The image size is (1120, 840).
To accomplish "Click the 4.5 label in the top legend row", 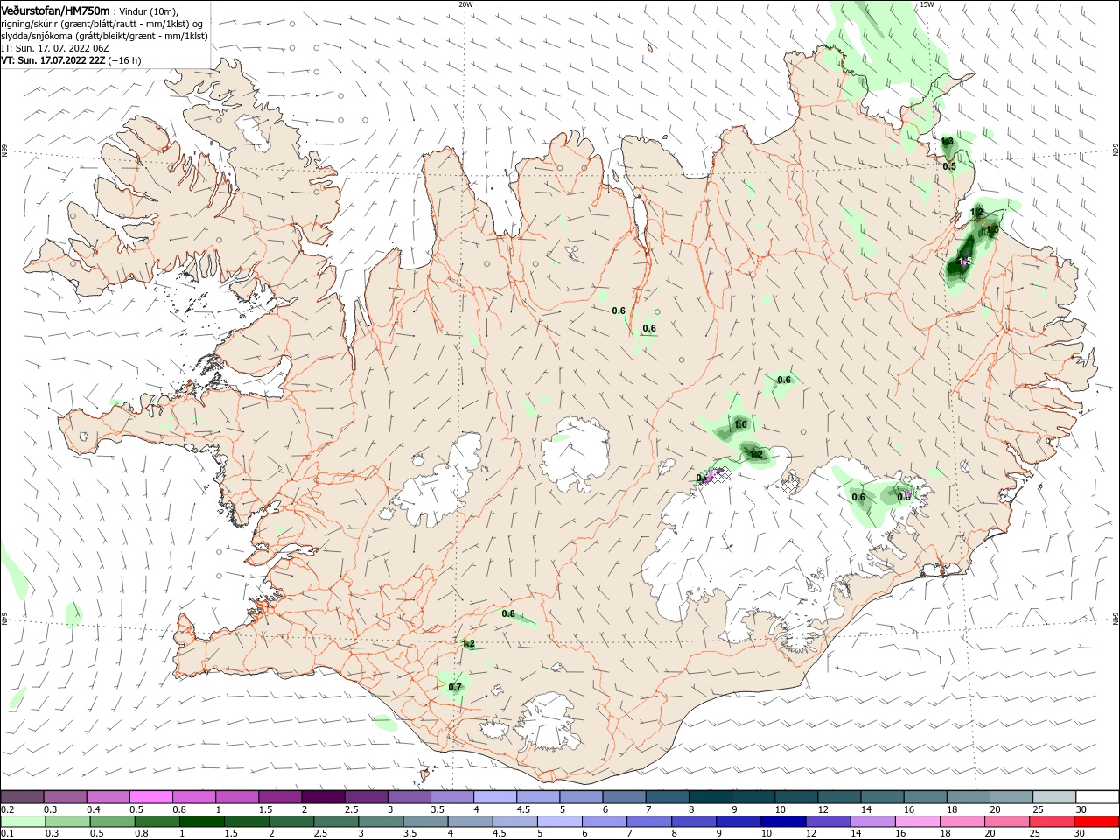I will pos(523,810).
